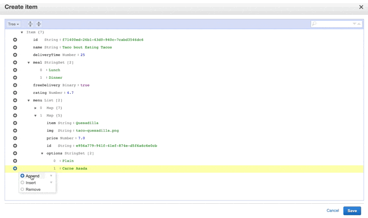Select the top-level id value f71400ed
368x218 pixels.
(x=103, y=40)
